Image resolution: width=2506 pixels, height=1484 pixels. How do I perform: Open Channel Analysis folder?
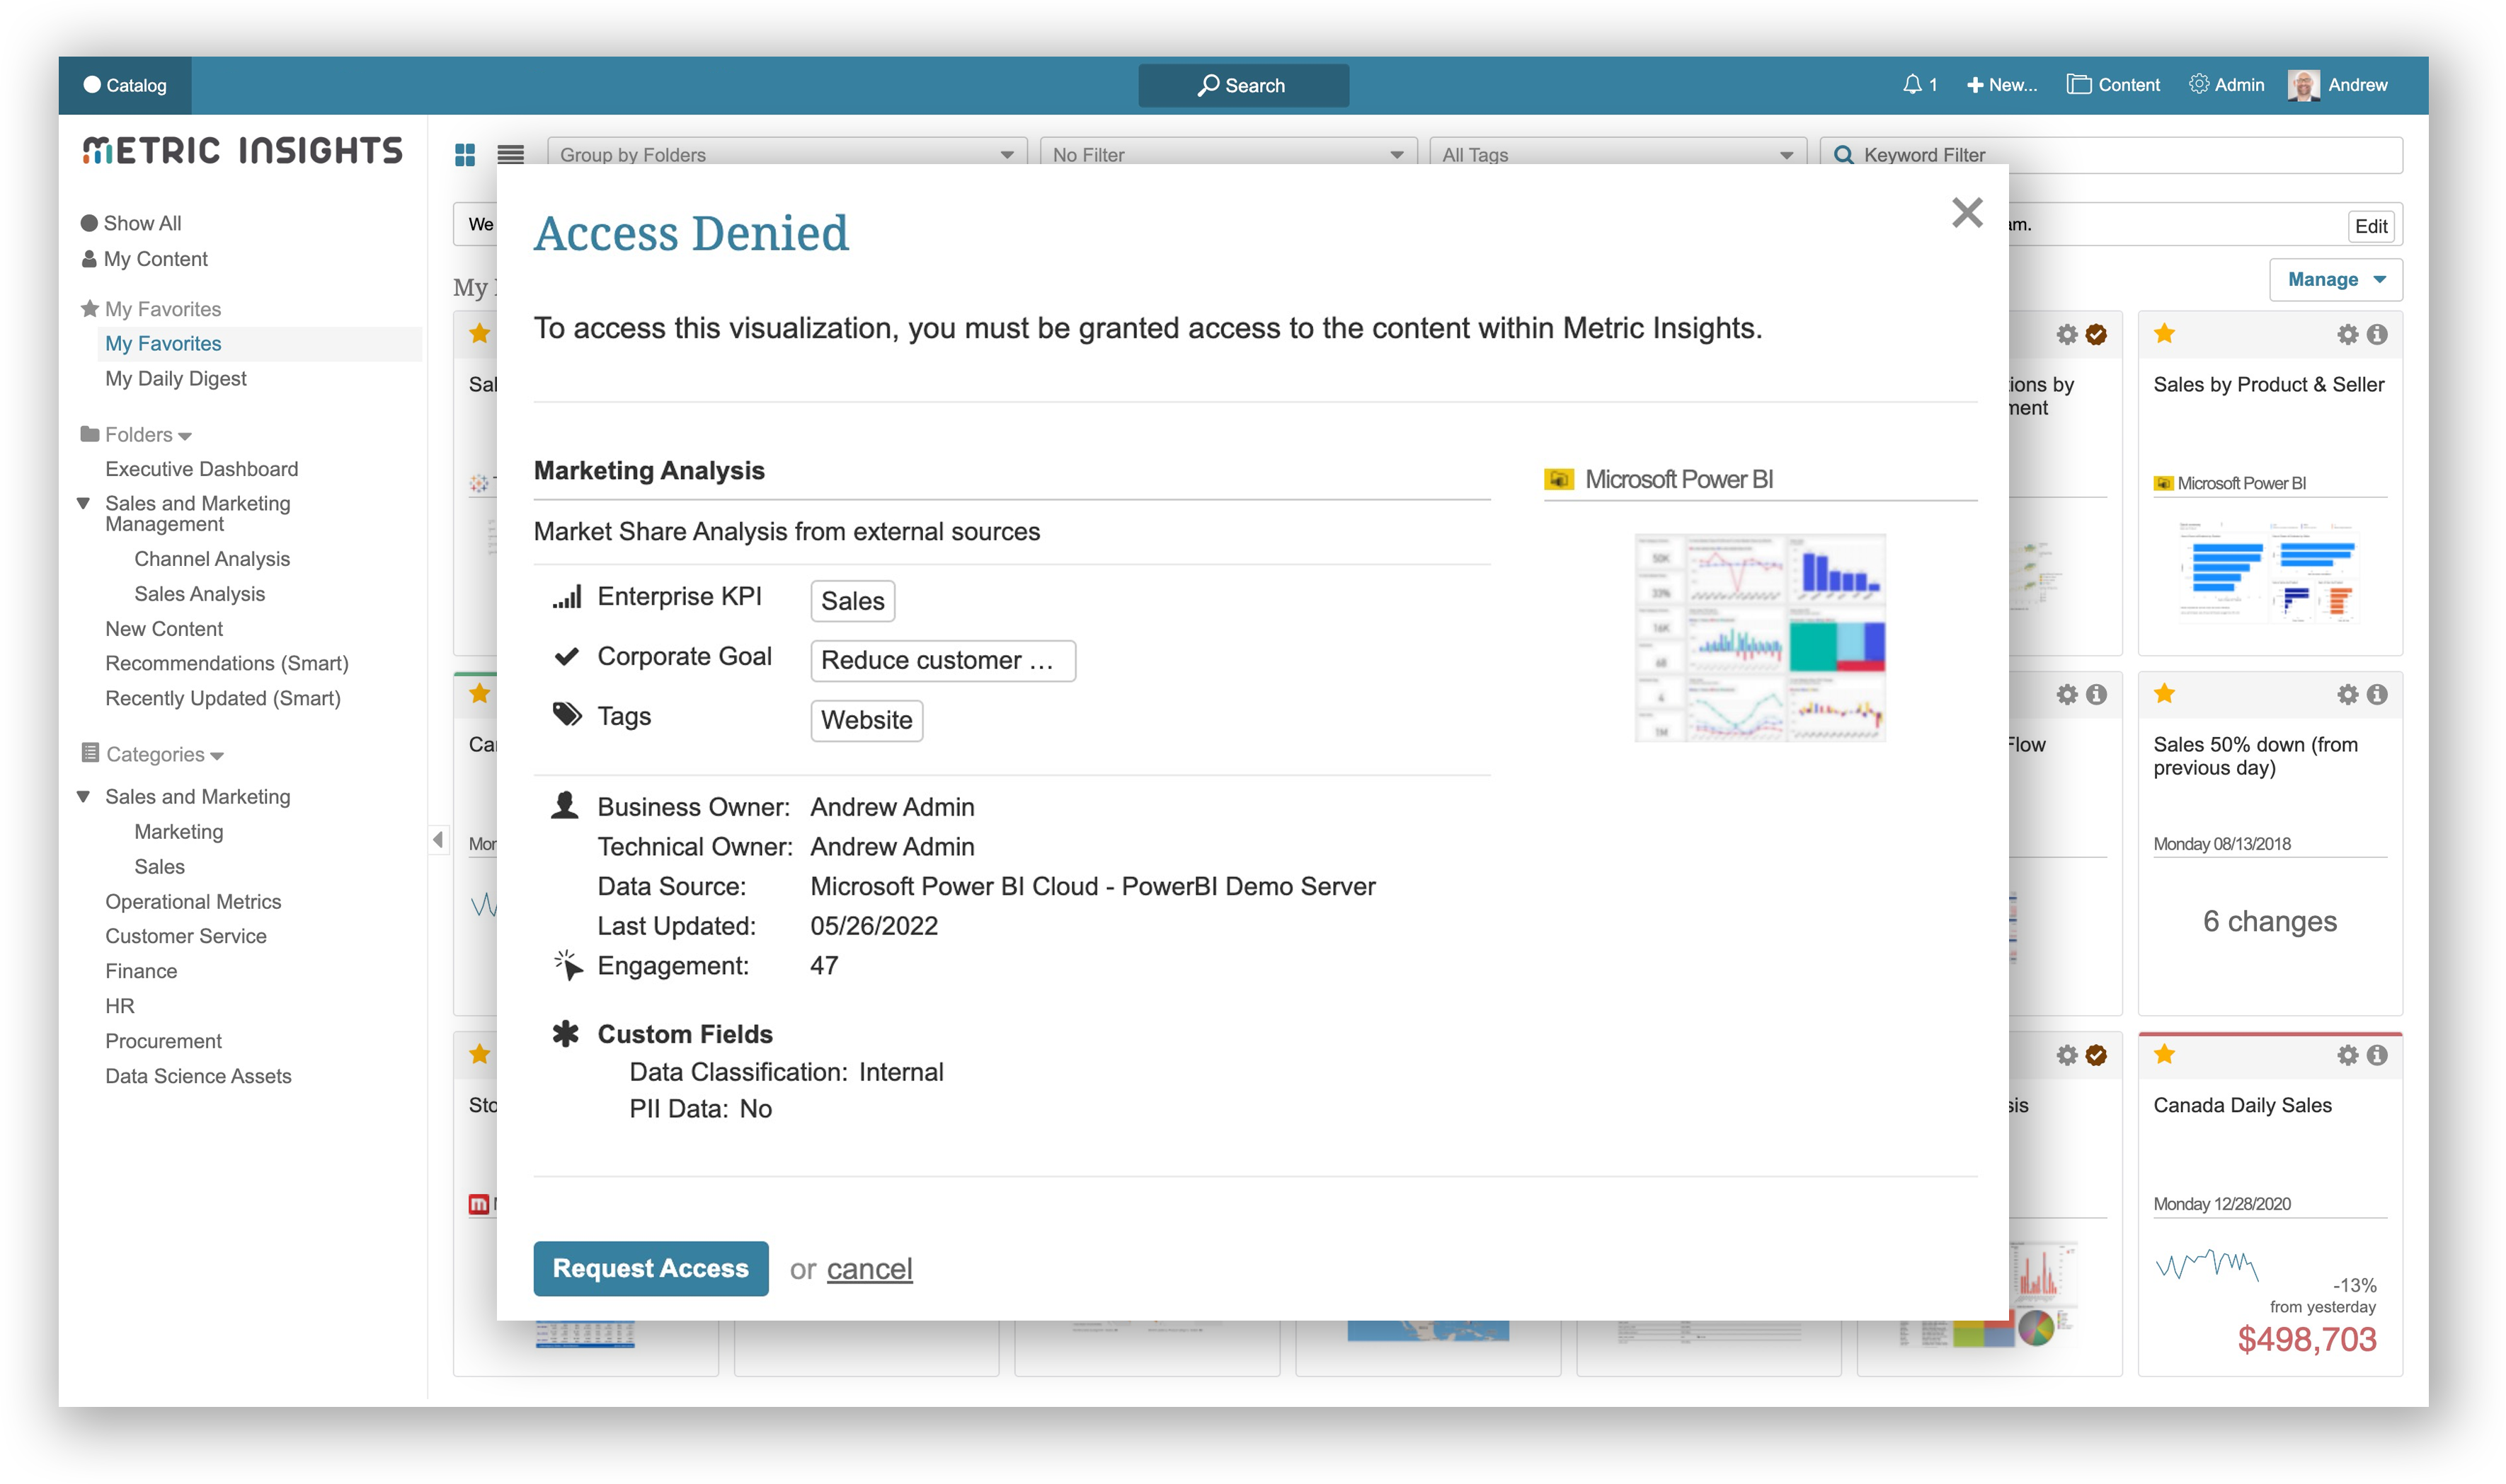[211, 559]
